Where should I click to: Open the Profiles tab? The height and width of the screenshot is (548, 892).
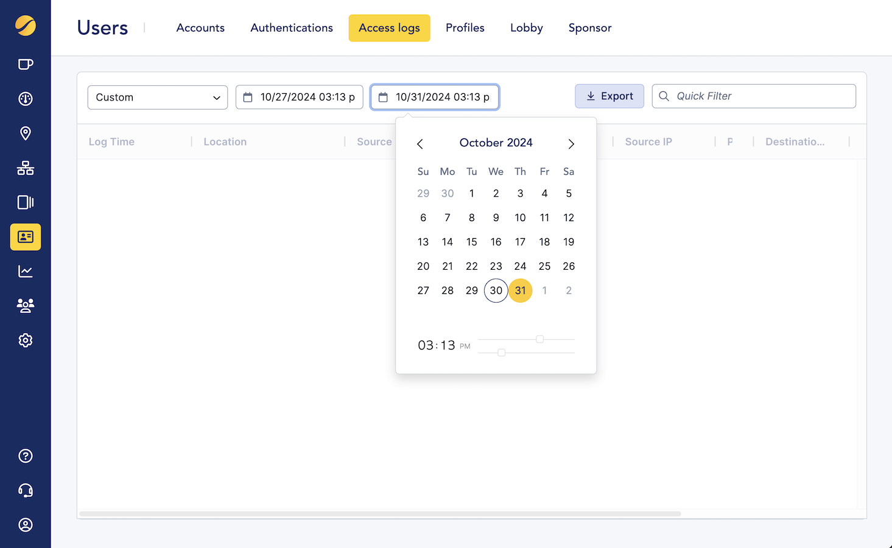pos(465,27)
